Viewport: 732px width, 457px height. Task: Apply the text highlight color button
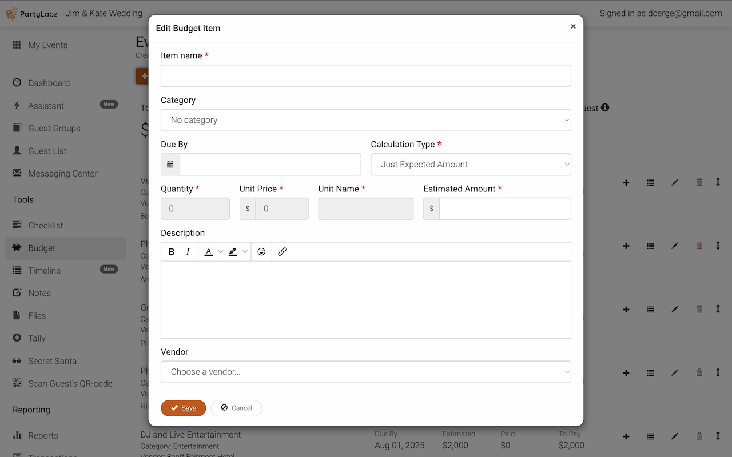click(x=233, y=252)
